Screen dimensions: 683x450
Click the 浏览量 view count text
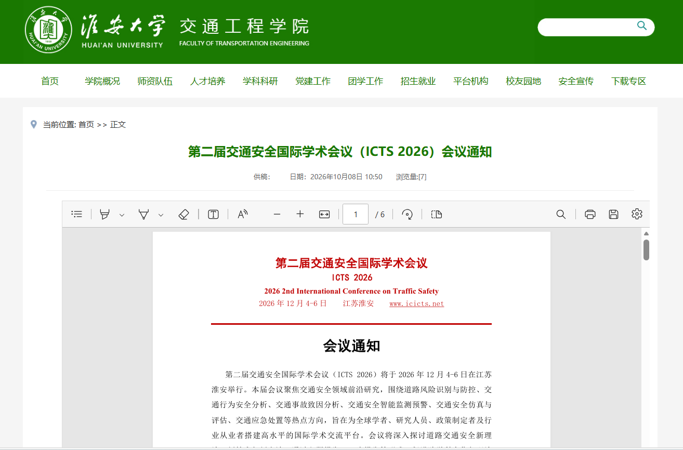coord(411,177)
